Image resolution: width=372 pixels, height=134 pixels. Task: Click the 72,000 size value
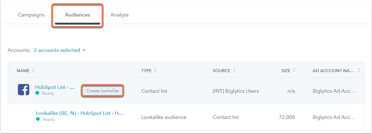tap(287, 117)
